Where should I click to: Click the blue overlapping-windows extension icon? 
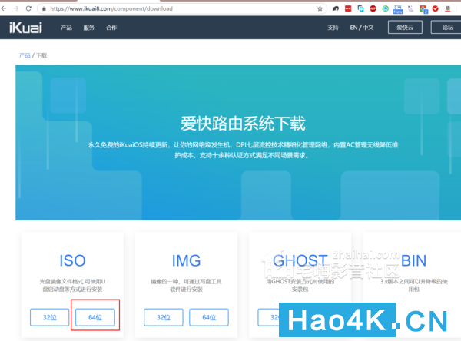tap(361, 8)
